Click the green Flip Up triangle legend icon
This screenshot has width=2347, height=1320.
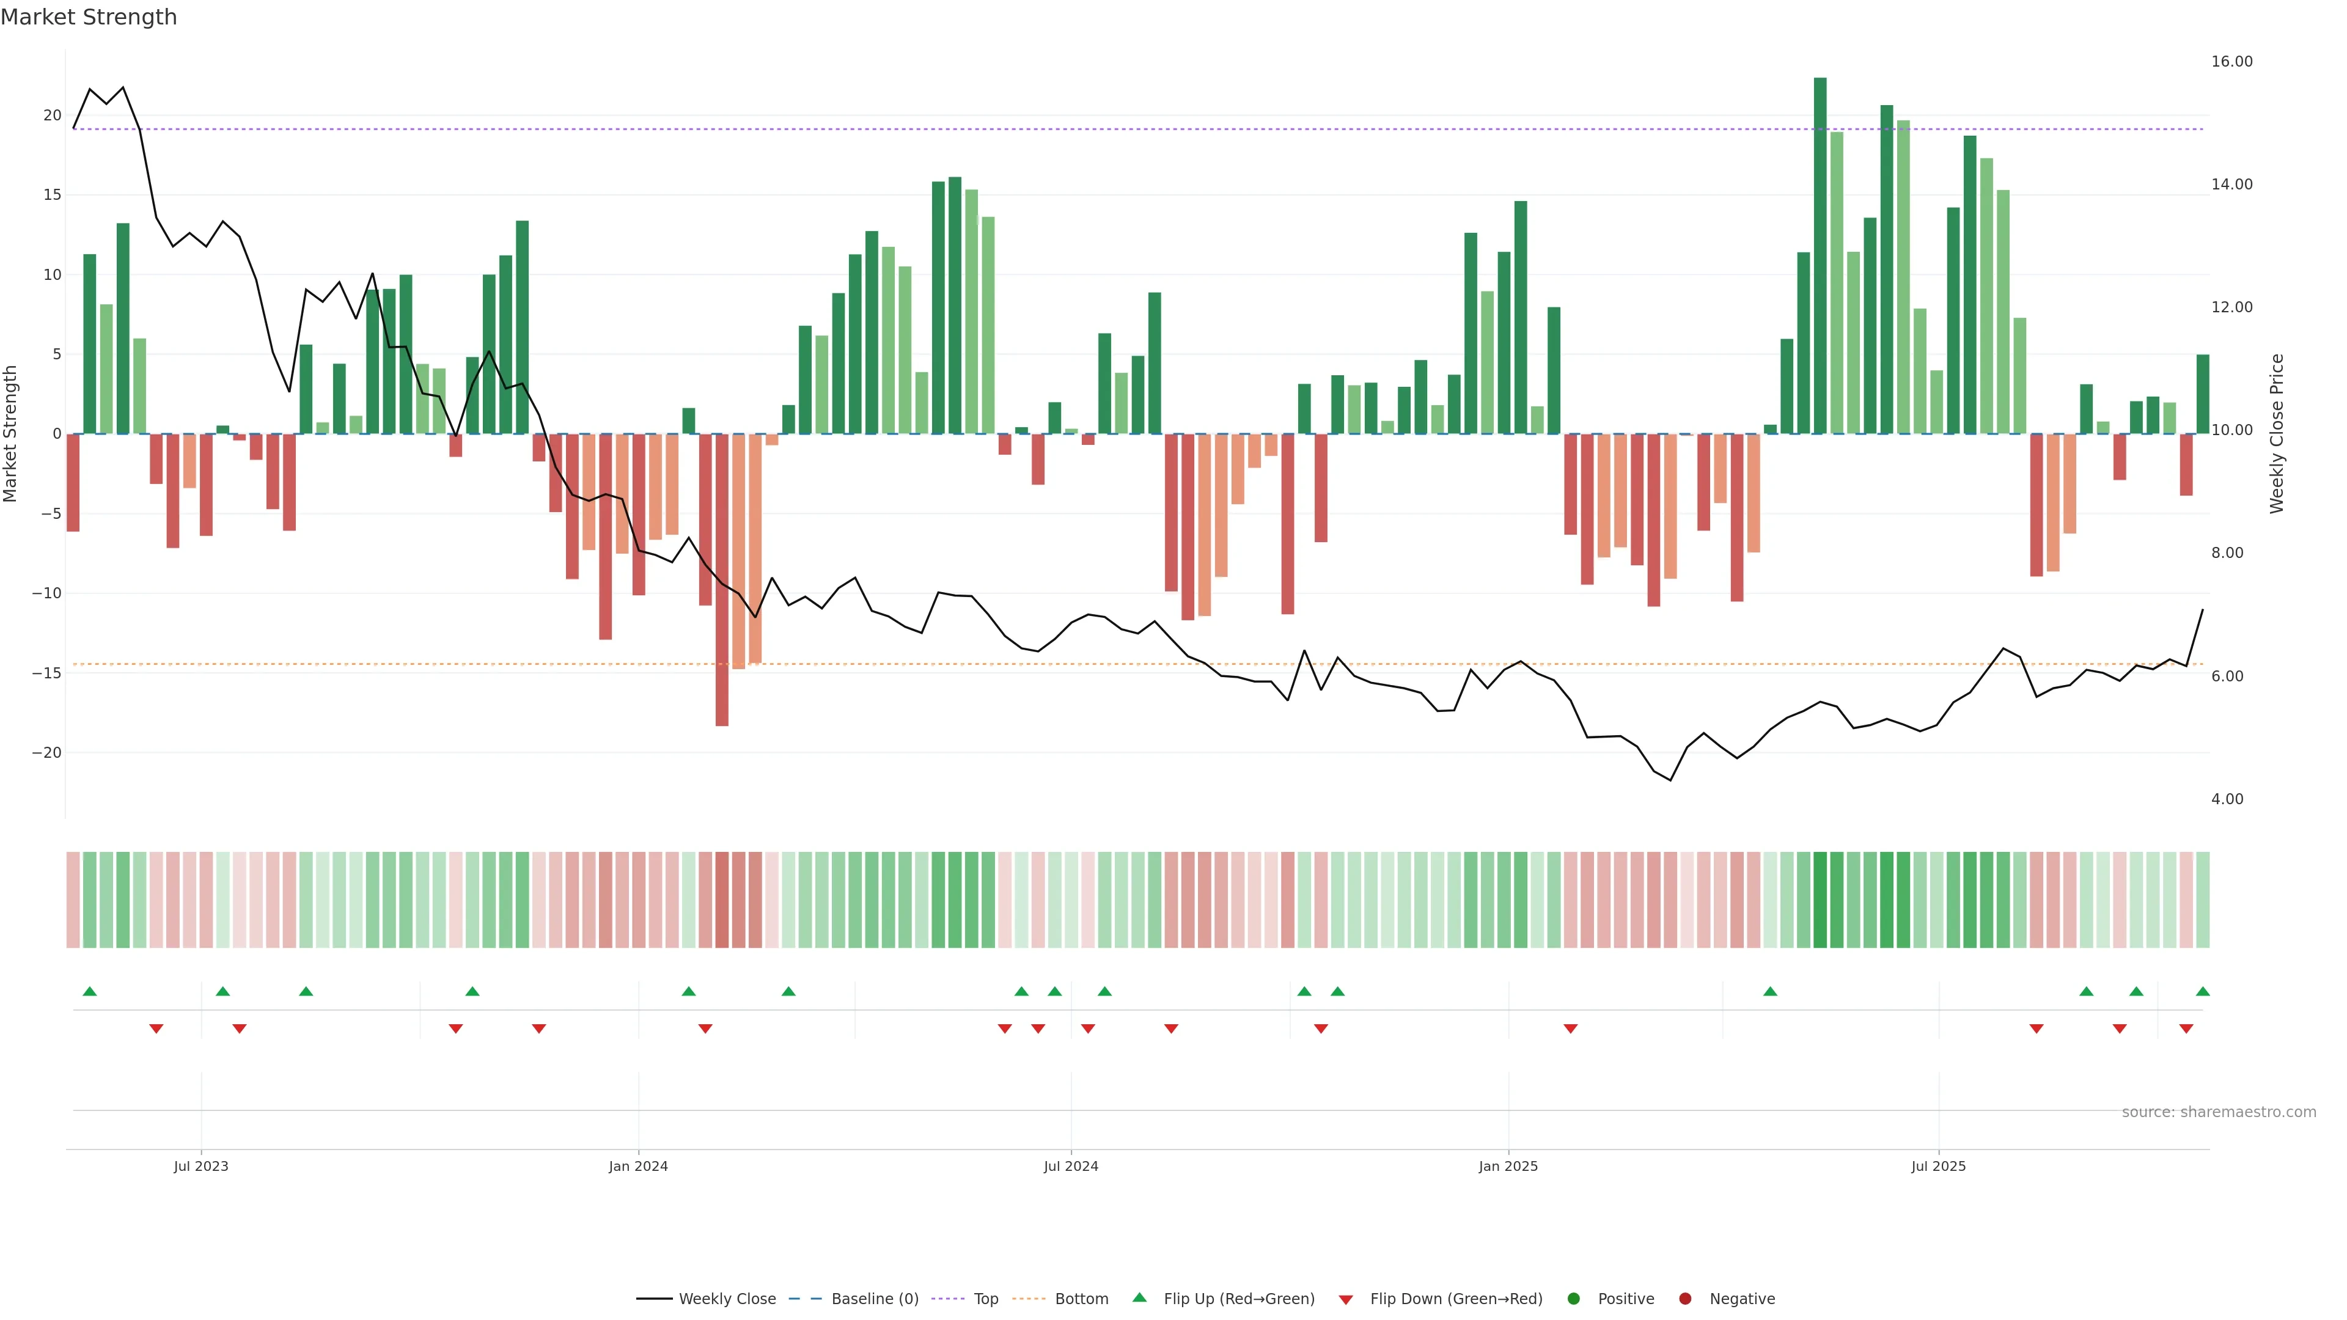[x=1139, y=1297]
